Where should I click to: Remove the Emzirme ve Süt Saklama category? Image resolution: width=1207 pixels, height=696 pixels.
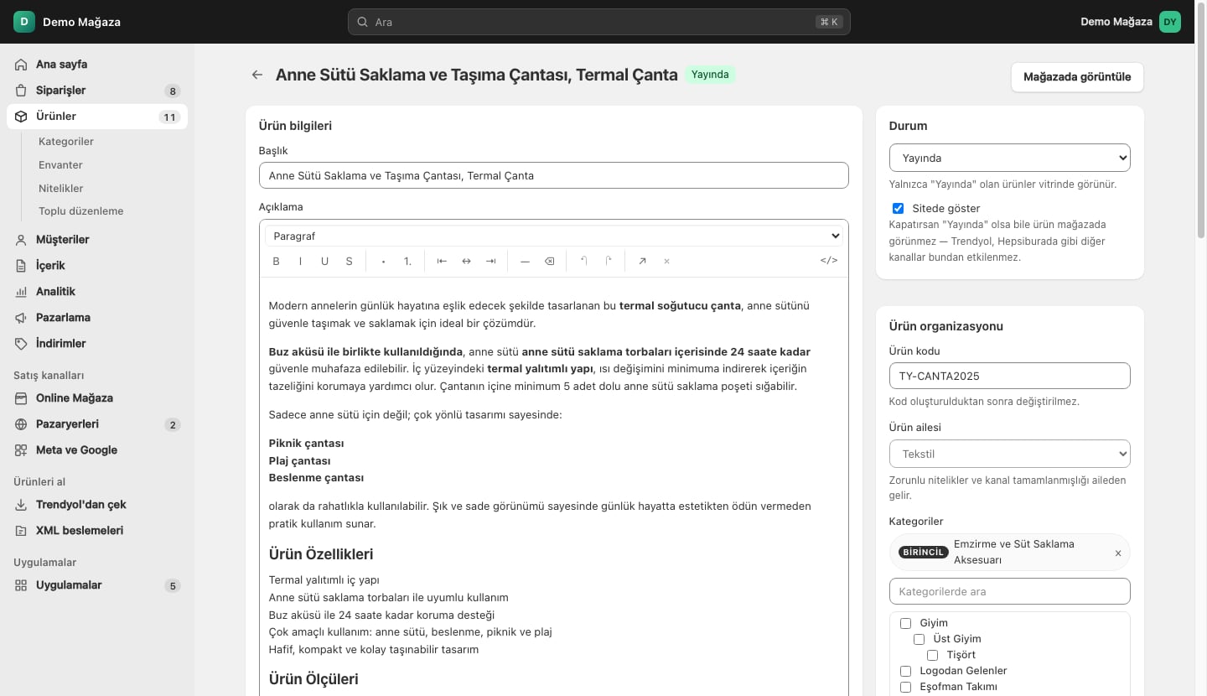click(x=1117, y=553)
